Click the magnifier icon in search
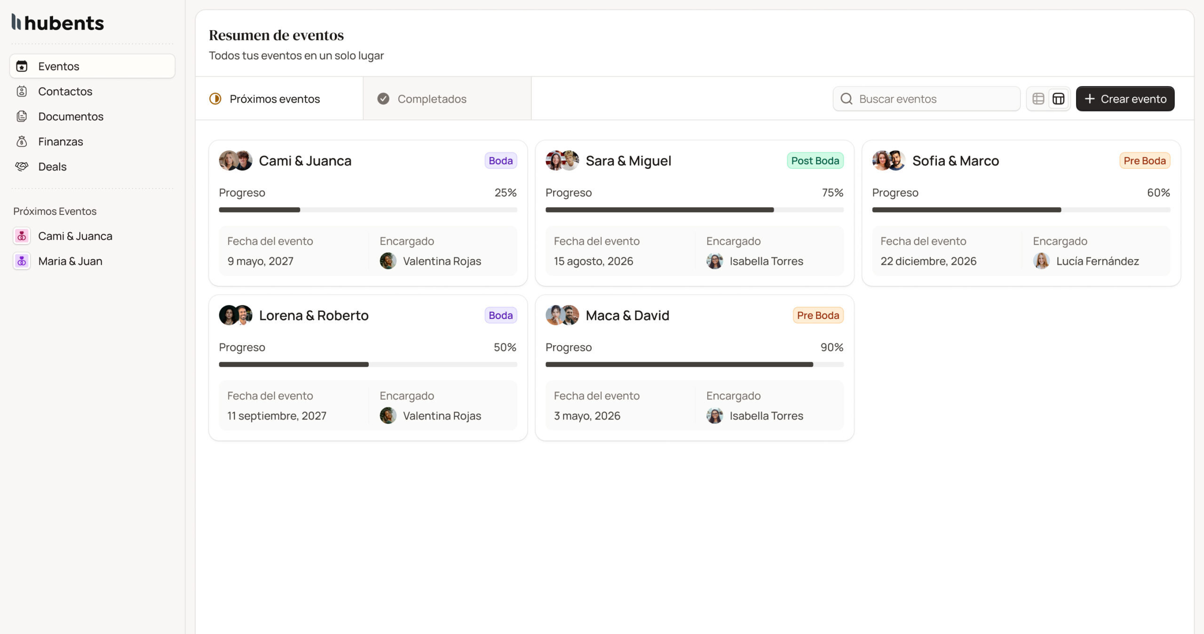 click(846, 99)
